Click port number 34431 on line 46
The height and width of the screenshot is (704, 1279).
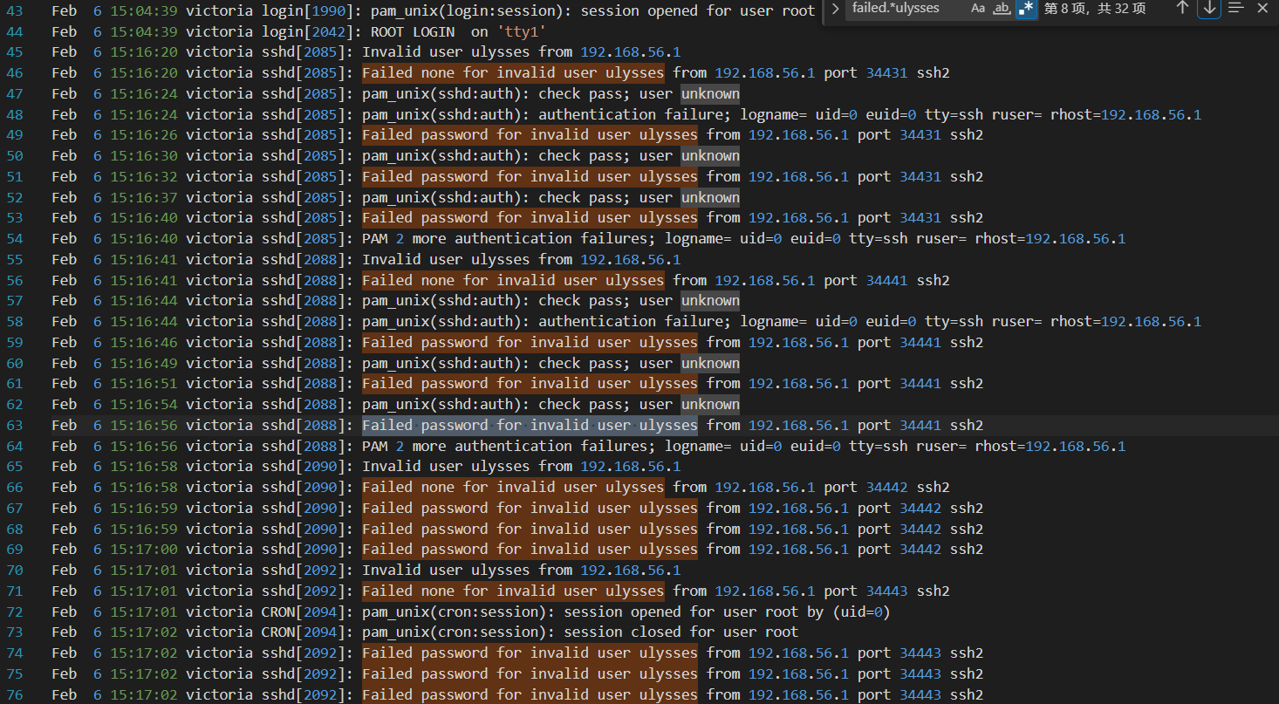[x=887, y=73]
